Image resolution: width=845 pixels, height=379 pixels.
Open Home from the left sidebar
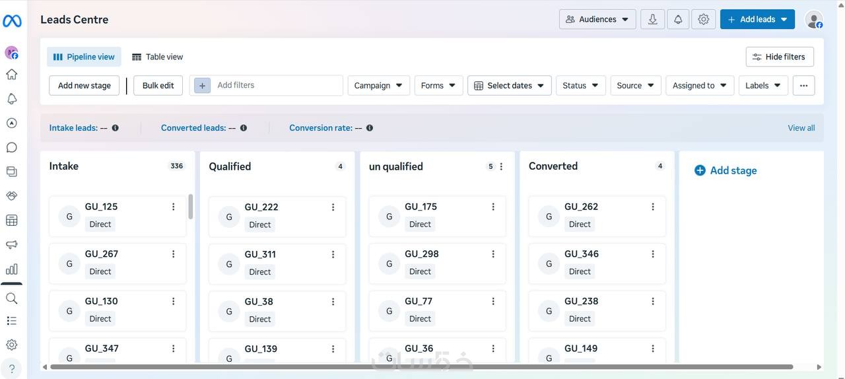coord(12,74)
